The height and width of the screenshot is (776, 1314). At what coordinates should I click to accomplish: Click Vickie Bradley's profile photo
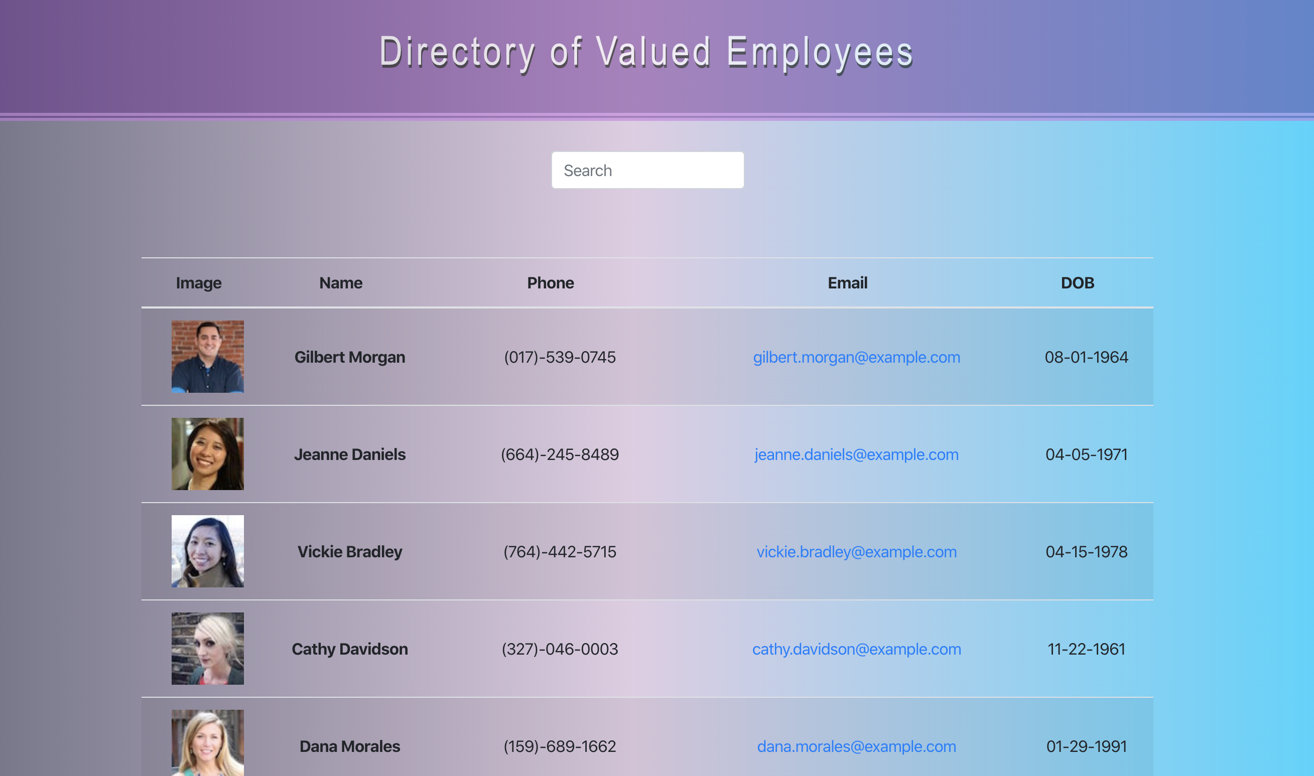click(208, 551)
